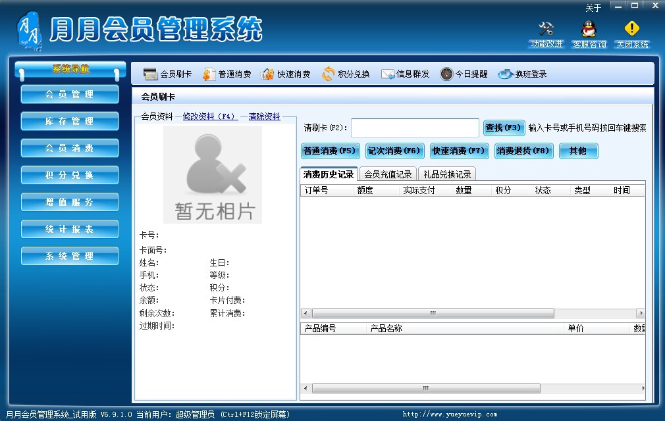The height and width of the screenshot is (421, 665).
Task: Open 积分兑换 in the toolbar
Action: (328, 74)
